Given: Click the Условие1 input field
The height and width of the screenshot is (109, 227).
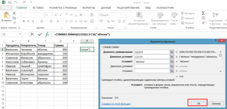Looking at the screenshot, I should tap(152, 61).
